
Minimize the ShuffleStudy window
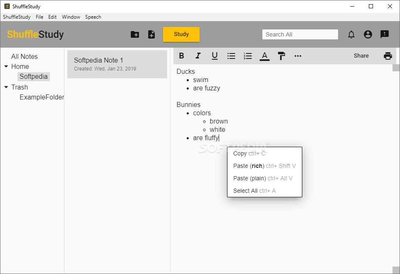(352, 6)
